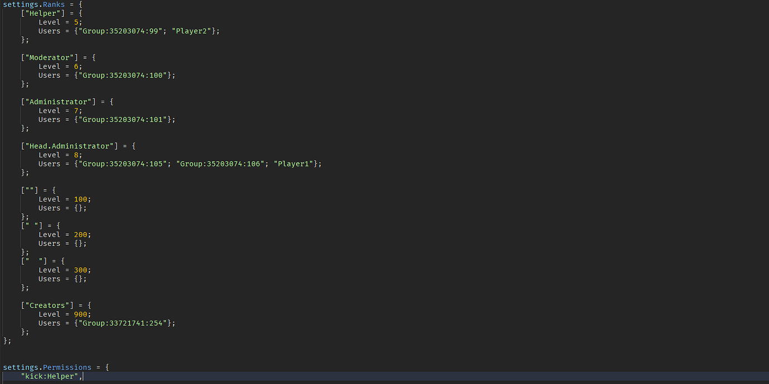Click the Level value 100 in empty-name rank

[81, 199]
